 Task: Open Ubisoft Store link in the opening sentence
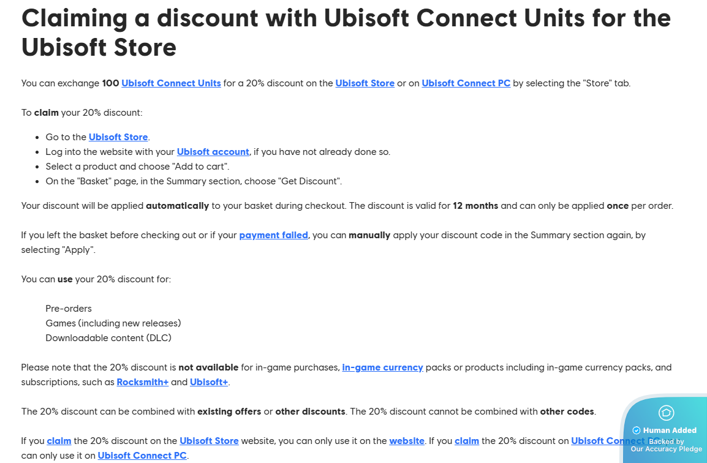pyautogui.click(x=365, y=83)
